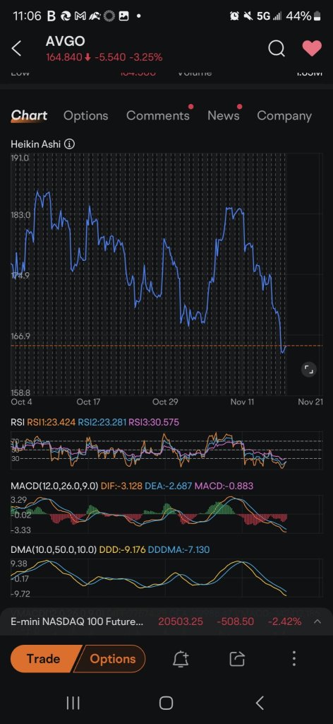Tap the price alert bell icon

[x=181, y=659]
